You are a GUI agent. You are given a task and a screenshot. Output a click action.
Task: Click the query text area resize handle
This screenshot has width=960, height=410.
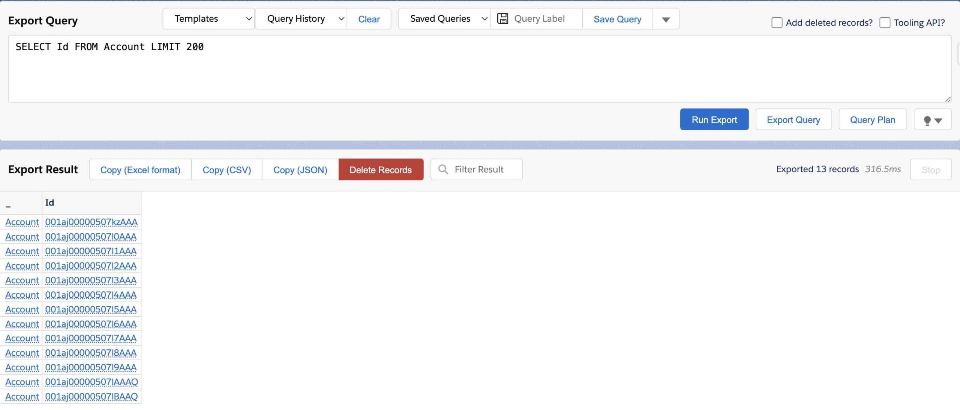pyautogui.click(x=948, y=99)
